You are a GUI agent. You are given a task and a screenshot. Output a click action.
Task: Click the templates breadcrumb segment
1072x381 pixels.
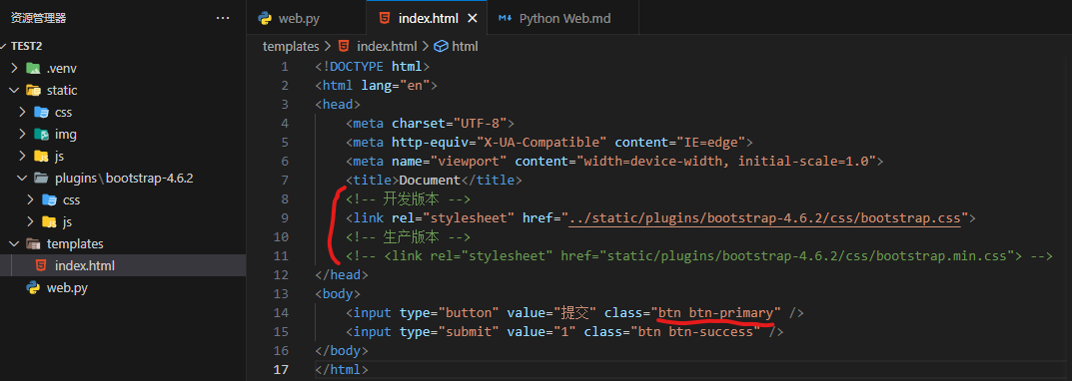click(292, 47)
